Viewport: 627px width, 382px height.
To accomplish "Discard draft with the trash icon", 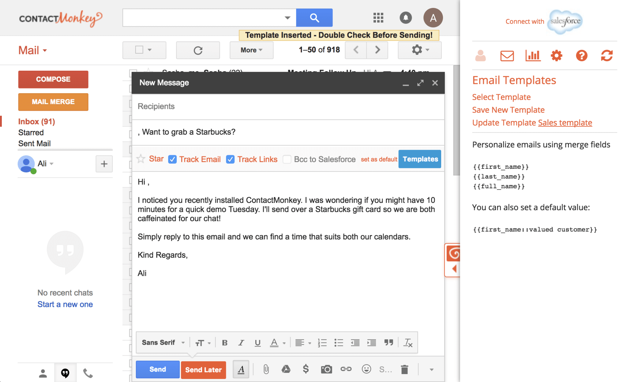I will tap(405, 369).
